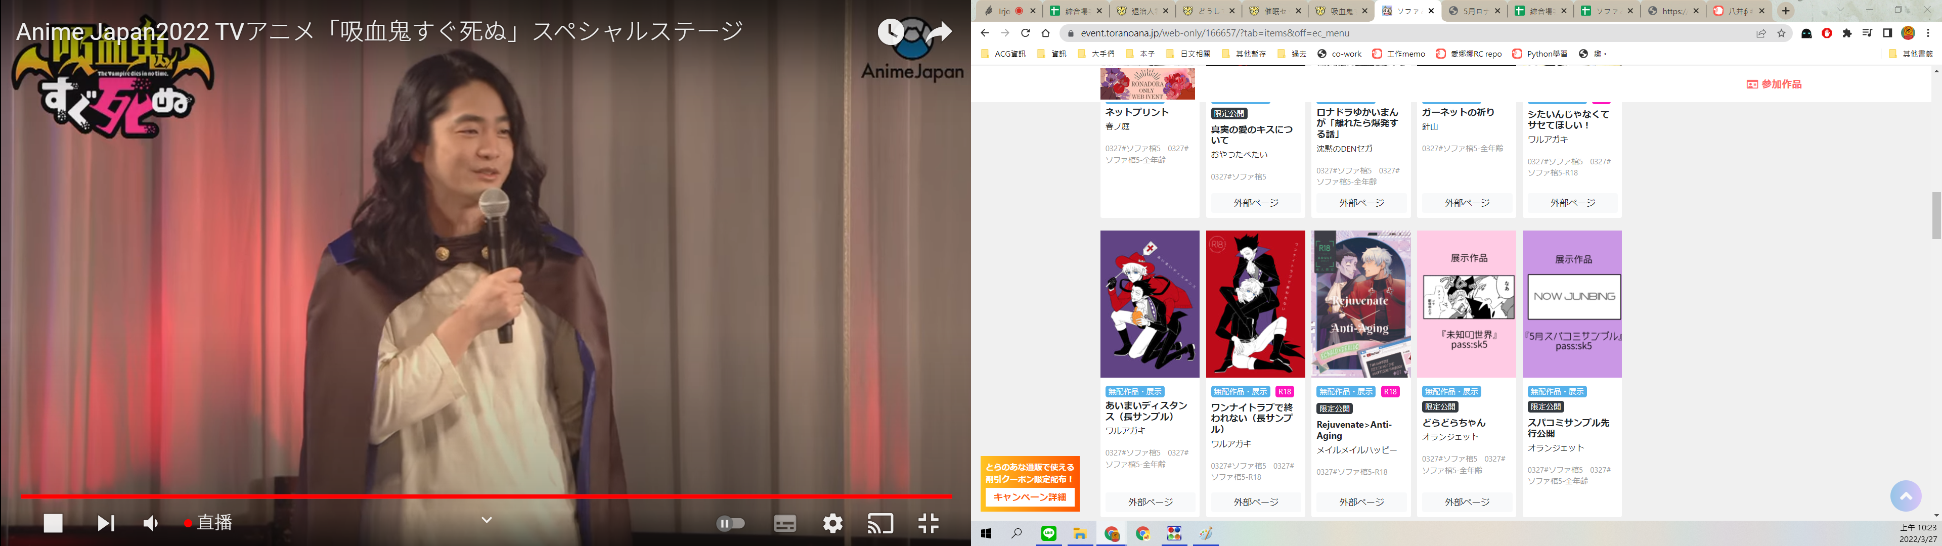This screenshot has height=546, width=1942.
Task: Bookmark this page with the star icon
Action: [x=1781, y=33]
